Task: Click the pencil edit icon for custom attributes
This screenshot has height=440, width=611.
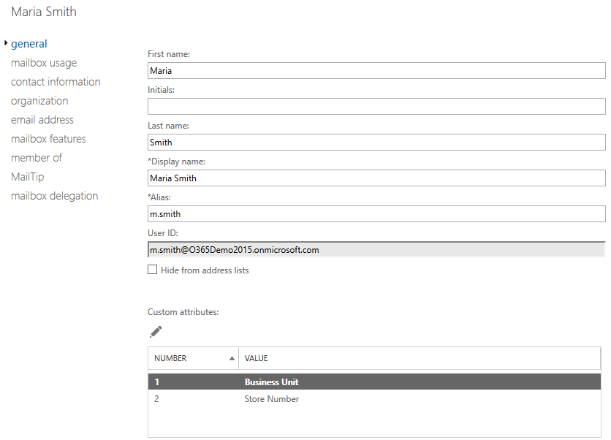Action: tap(156, 332)
